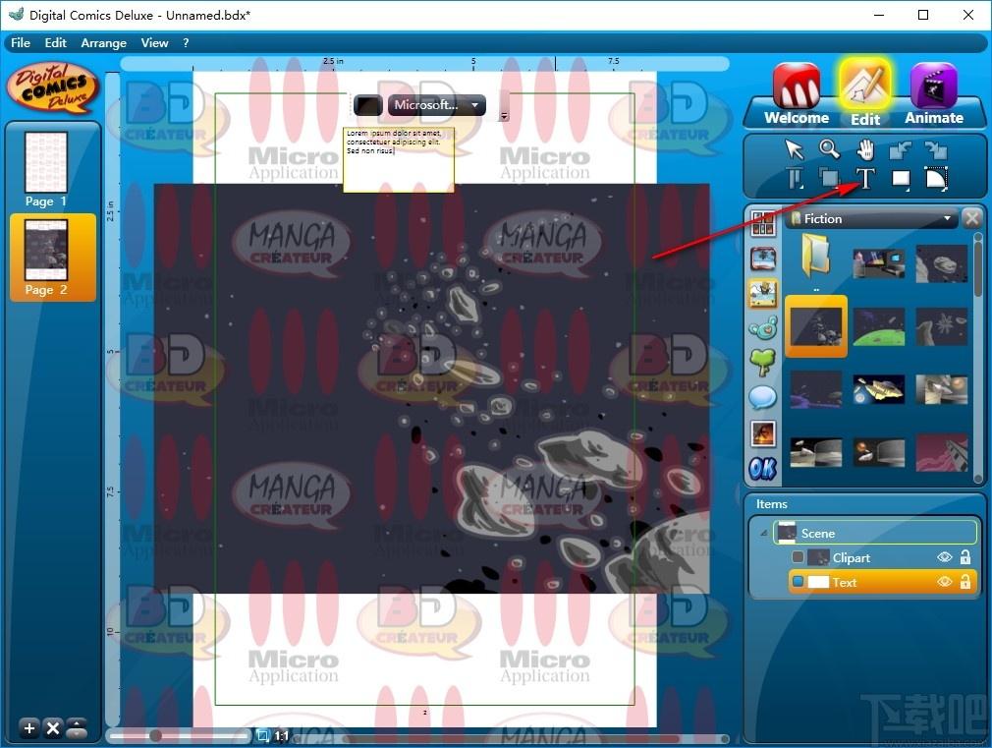Open the Arrange menu
This screenshot has height=748, width=992.
tap(104, 43)
